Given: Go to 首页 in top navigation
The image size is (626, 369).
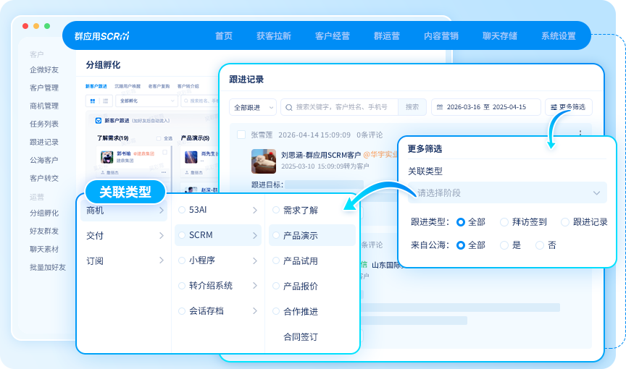Looking at the screenshot, I should tap(224, 36).
